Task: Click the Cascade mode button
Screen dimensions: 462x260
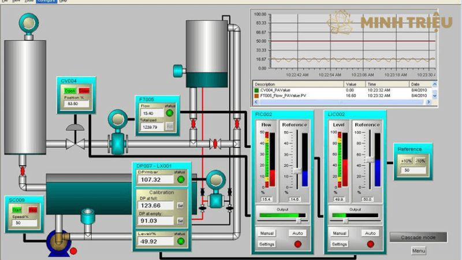Action: (x=418, y=237)
